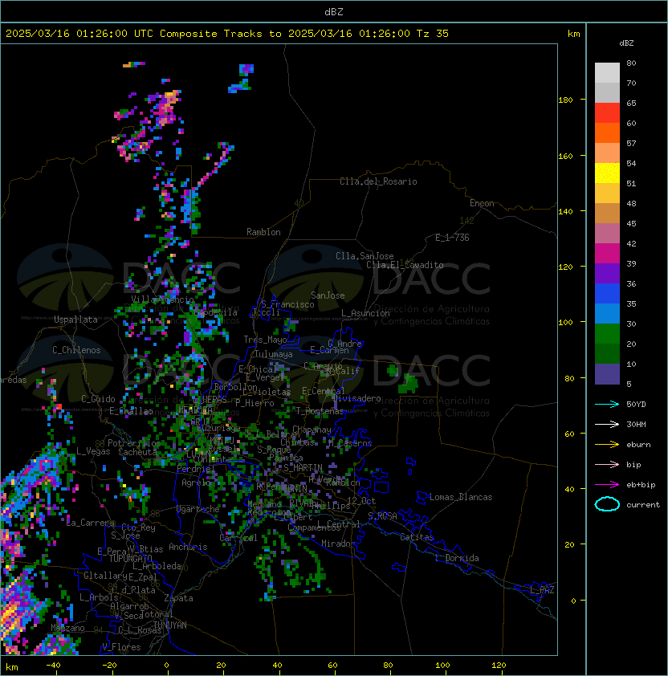Click the 140 tick on the right axis
The image size is (668, 676).
[565, 211]
